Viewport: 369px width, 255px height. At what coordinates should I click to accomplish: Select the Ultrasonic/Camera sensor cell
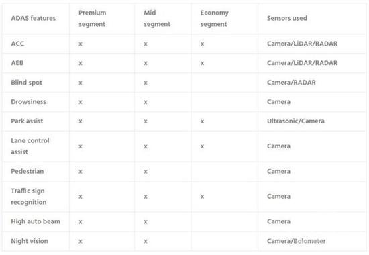click(x=296, y=121)
